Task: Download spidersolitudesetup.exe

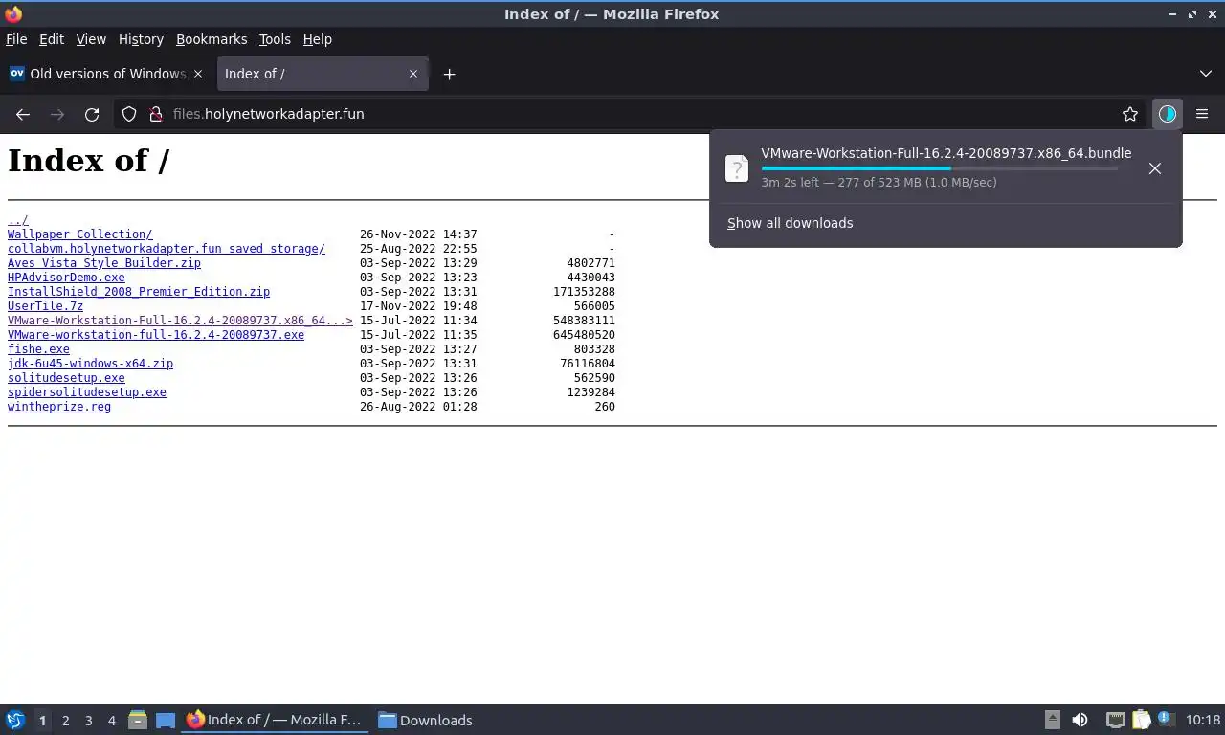Action: pyautogui.click(x=87, y=392)
